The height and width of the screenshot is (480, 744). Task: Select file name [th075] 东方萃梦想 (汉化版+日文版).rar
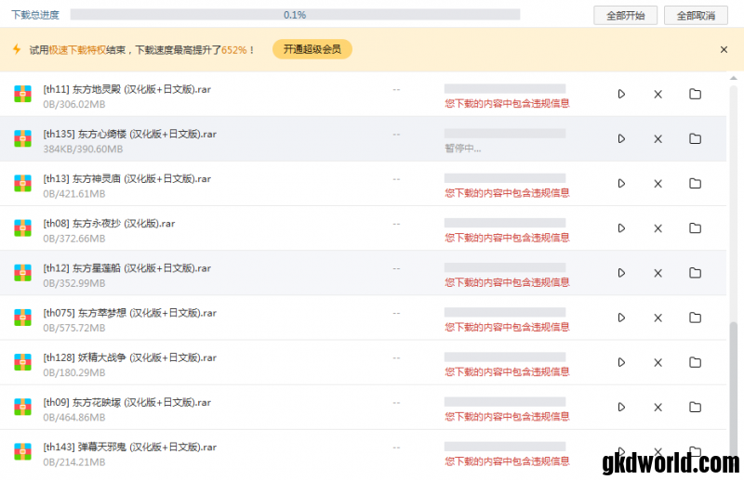tap(129, 313)
